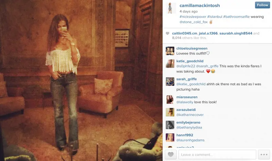The width and height of the screenshot is (272, 161).
Task: Click sarah_griffe's avatar thumbnail
Action: click(x=170, y=82)
